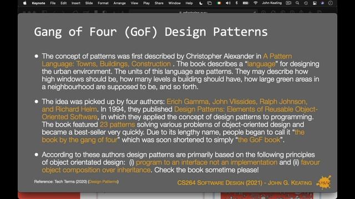Open the Wi-Fi menu
355x199 pixels.
click(255, 3)
